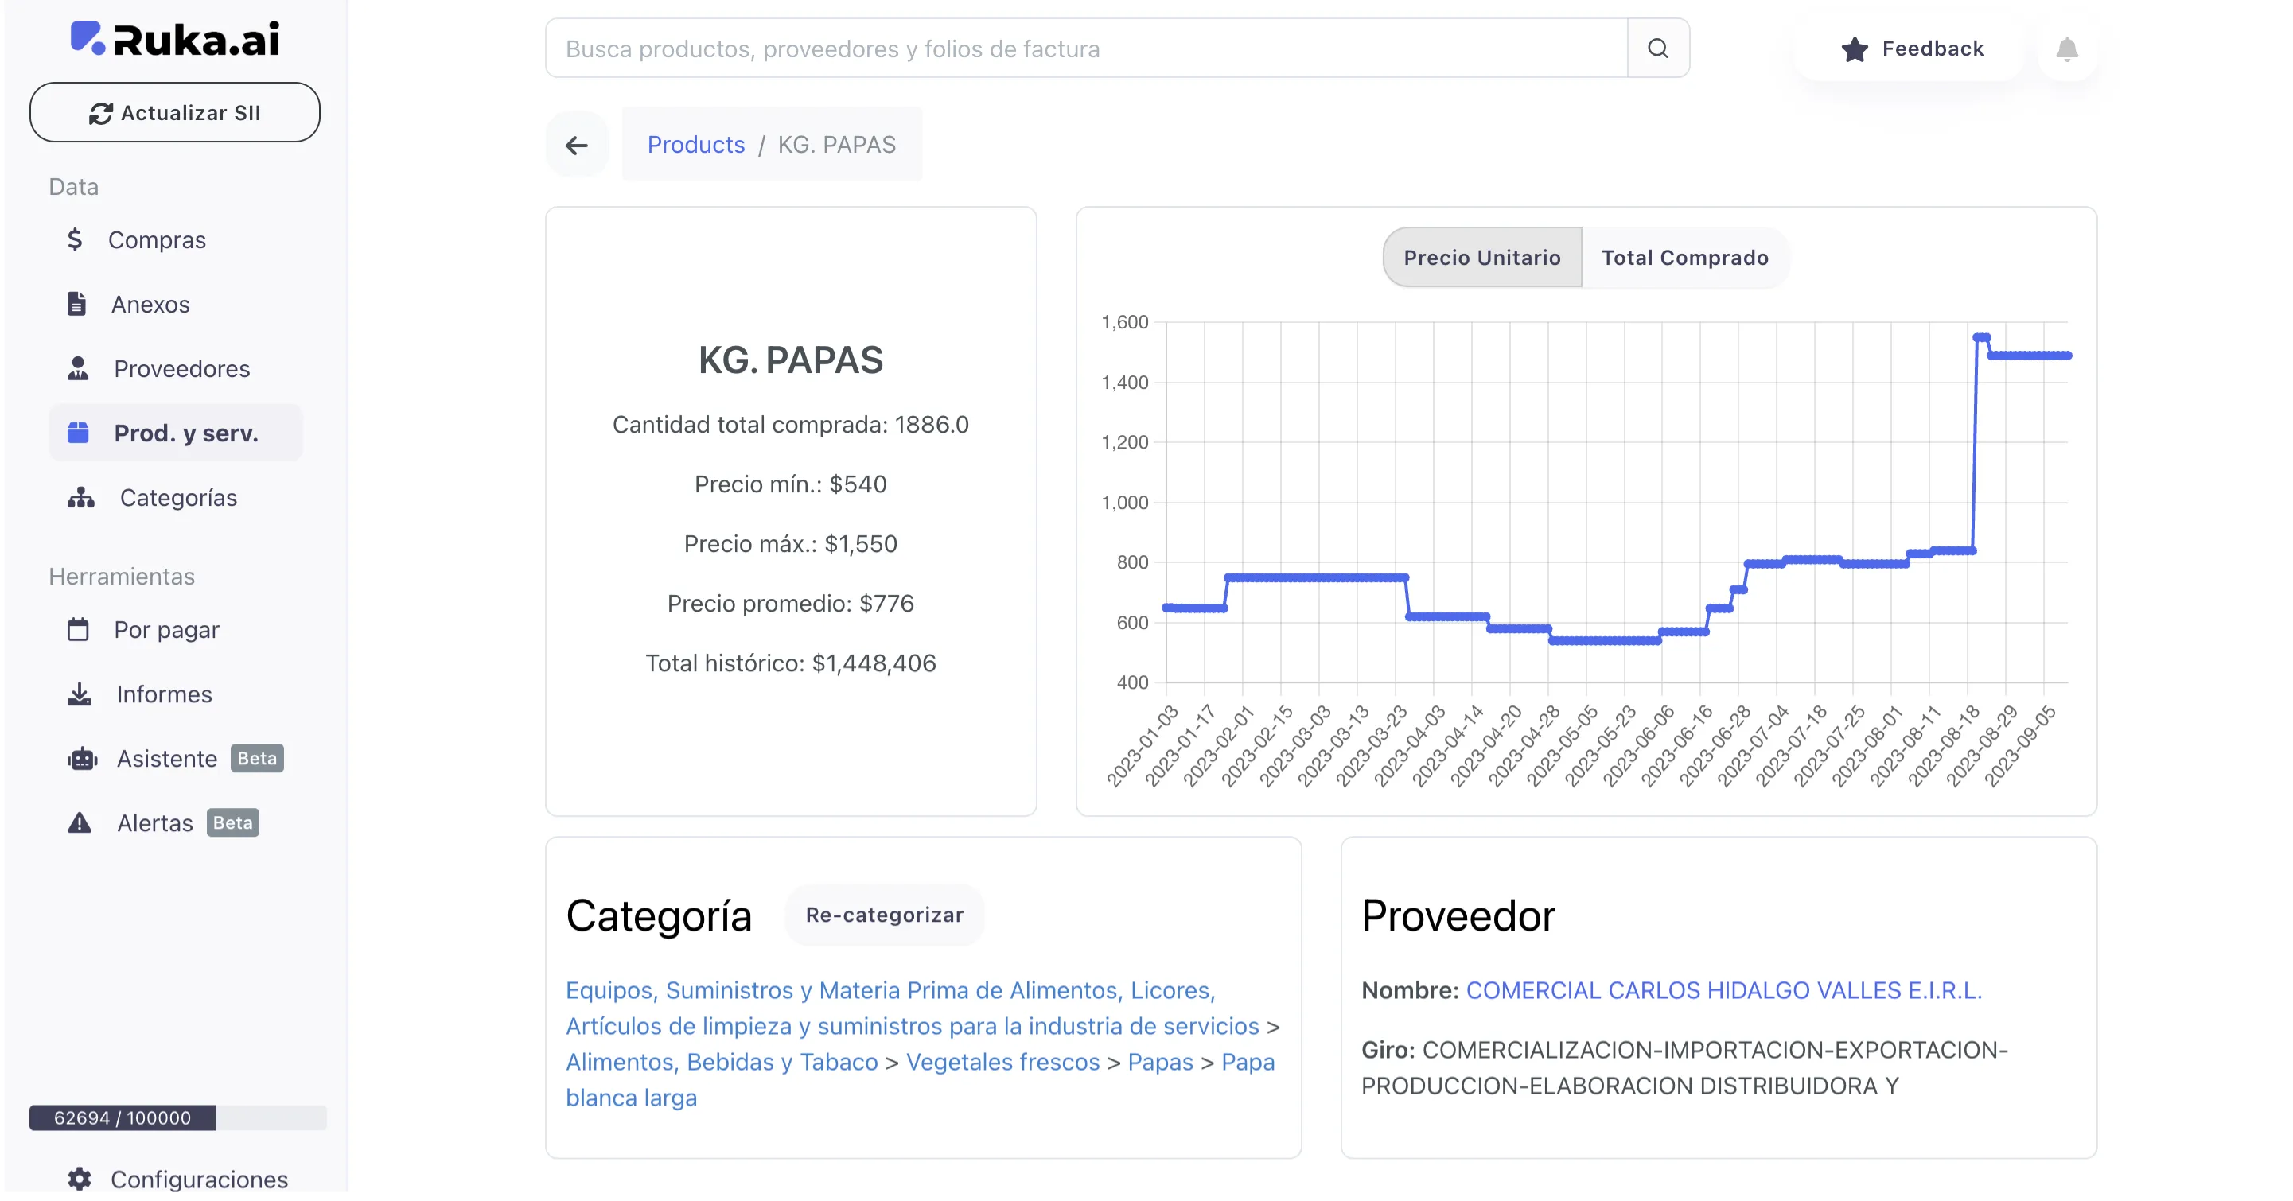The image size is (2293, 1201).
Task: Switch chart to Total Comprado
Action: tap(1684, 257)
